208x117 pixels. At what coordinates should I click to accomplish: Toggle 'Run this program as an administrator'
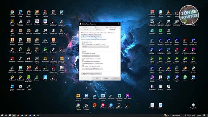(83, 64)
